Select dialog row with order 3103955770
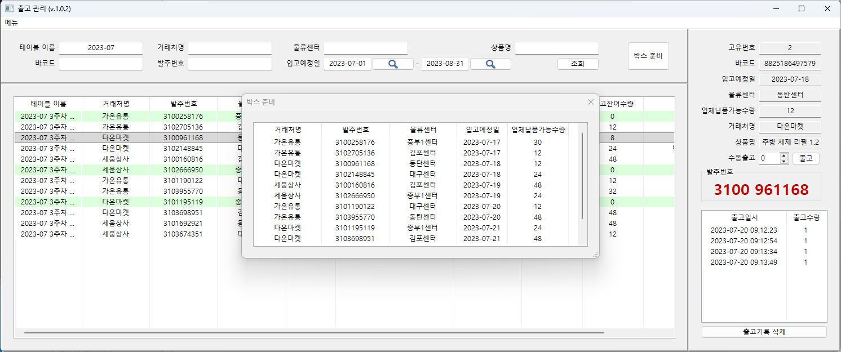 point(416,217)
